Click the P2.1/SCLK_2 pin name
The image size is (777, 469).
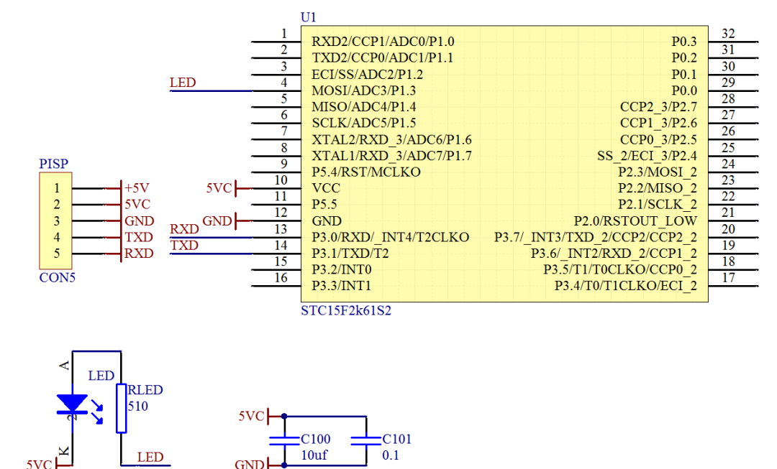(658, 204)
